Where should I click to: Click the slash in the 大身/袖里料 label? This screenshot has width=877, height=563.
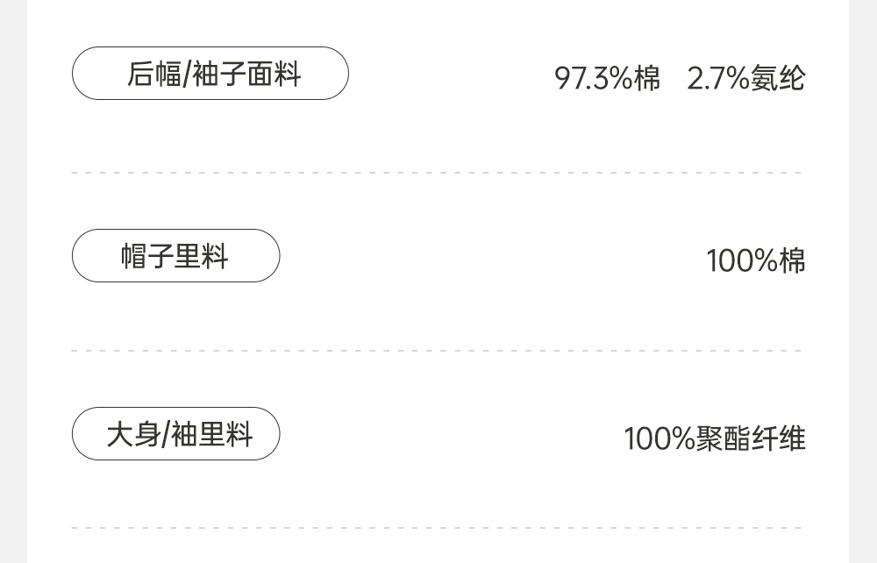coord(165,435)
